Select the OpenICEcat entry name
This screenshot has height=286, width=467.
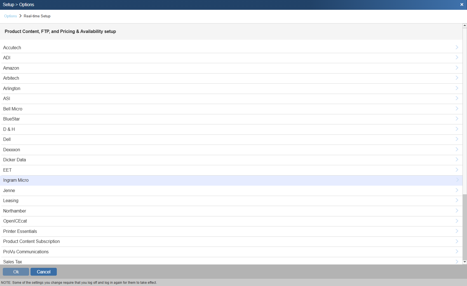coord(15,221)
